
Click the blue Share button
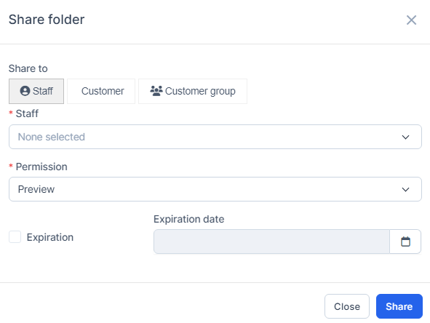(399, 306)
